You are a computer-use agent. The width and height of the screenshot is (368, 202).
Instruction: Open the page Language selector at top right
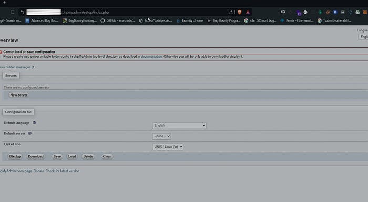[x=363, y=37]
